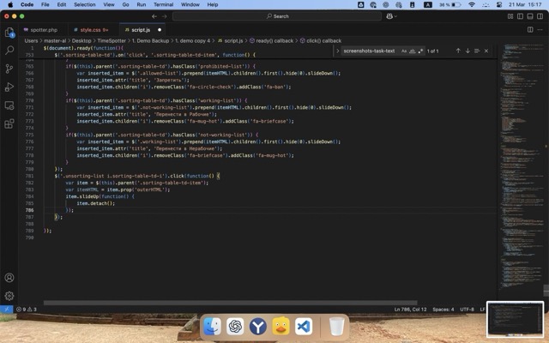
Task: Open the Terminal menu
Action: point(163,4)
